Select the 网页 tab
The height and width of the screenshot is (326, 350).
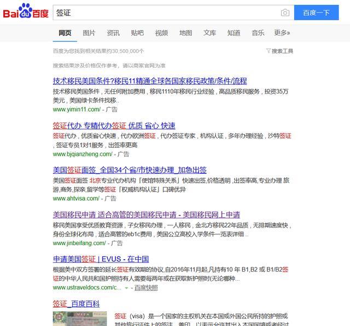[65, 33]
